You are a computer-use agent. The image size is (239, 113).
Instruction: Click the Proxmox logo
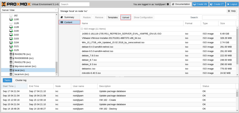point(16,4)
